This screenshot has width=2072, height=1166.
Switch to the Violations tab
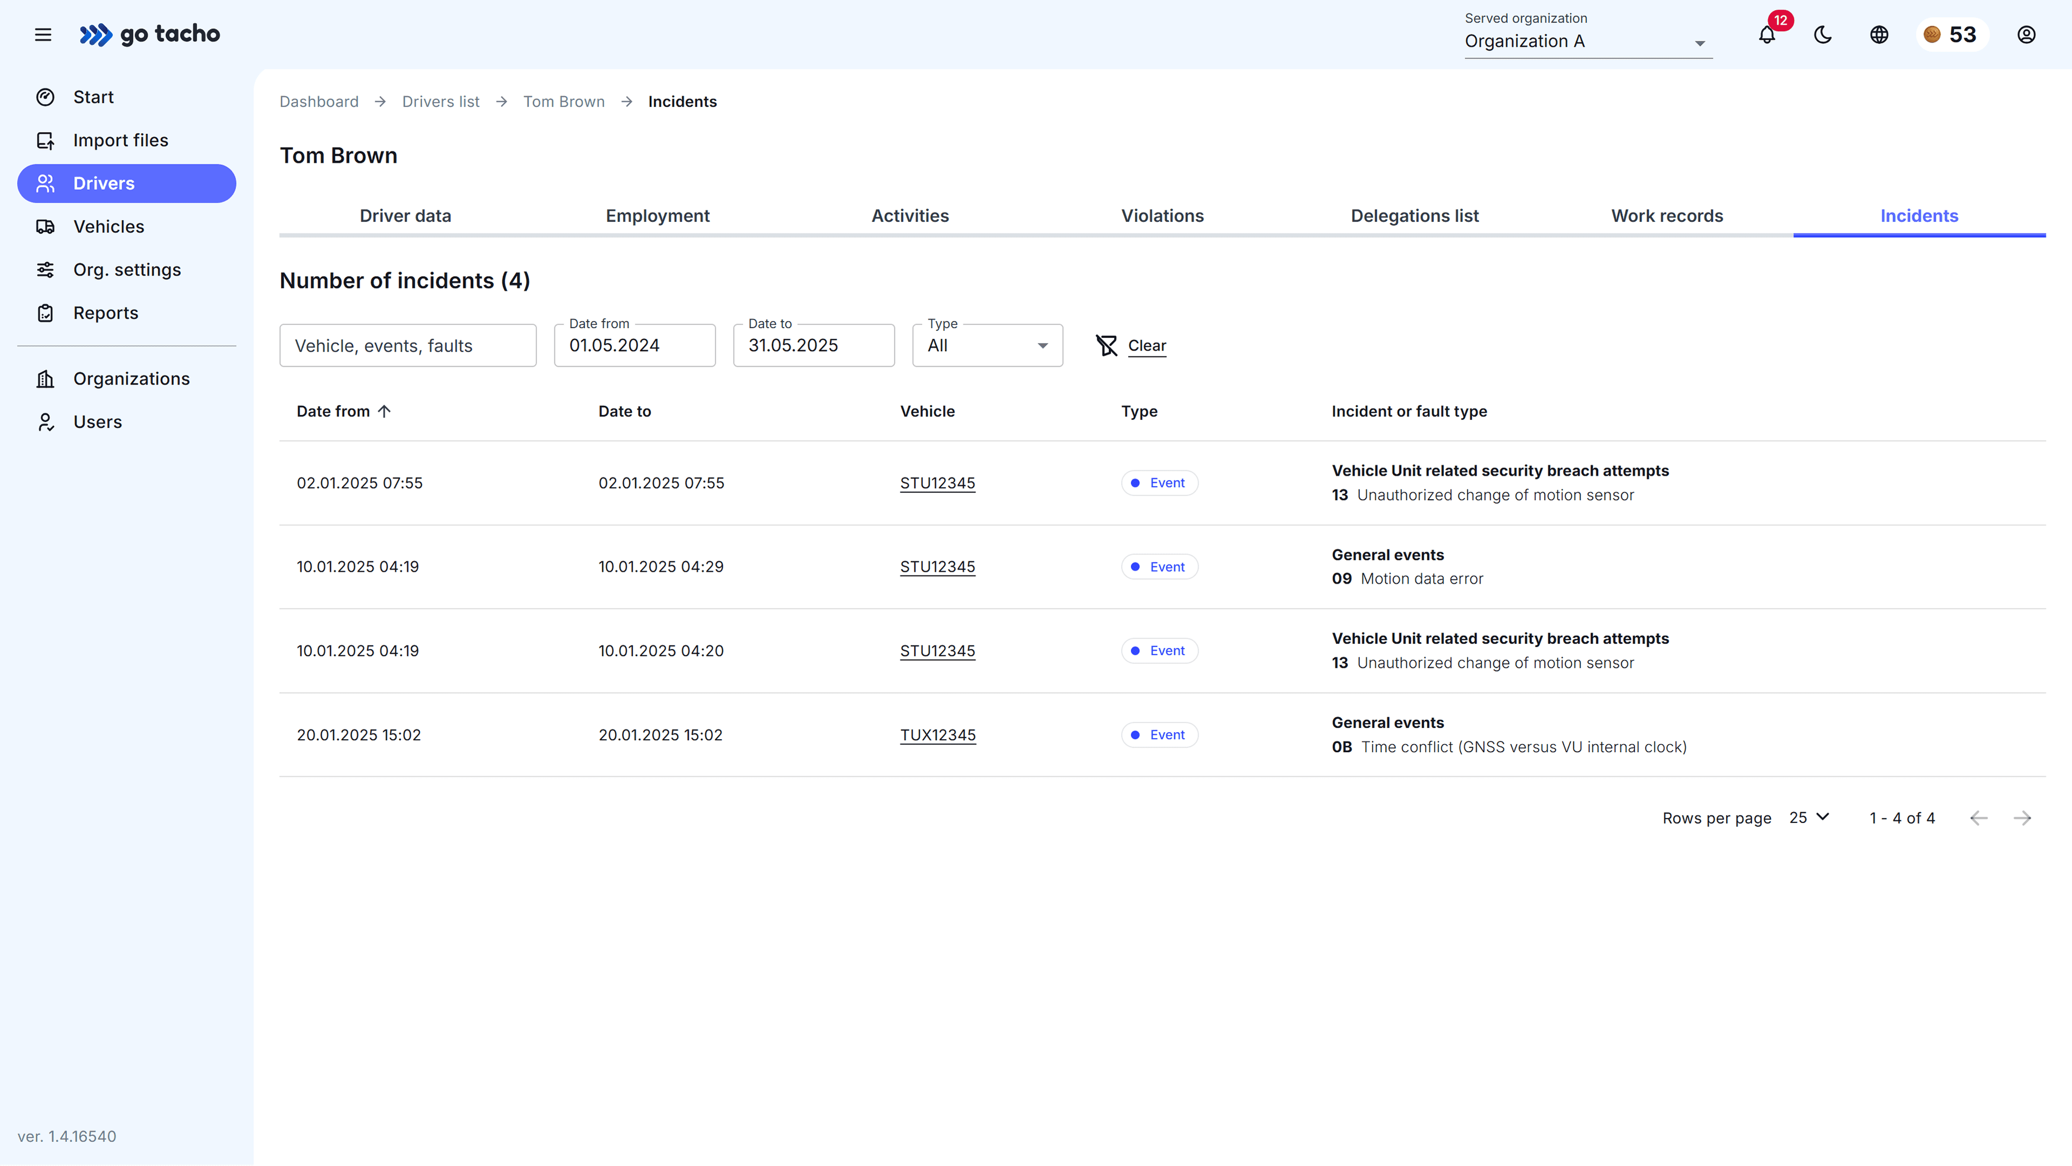click(1162, 215)
